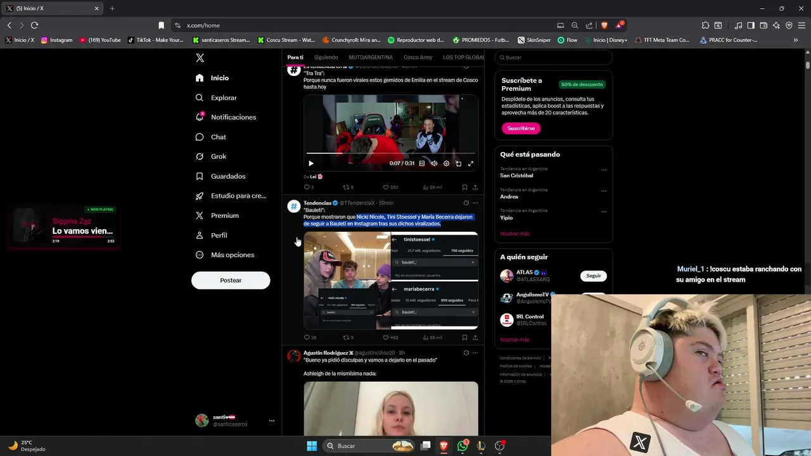Open Brave Shields lion icon
Viewport: 811px width, 456px height.
(604, 25)
